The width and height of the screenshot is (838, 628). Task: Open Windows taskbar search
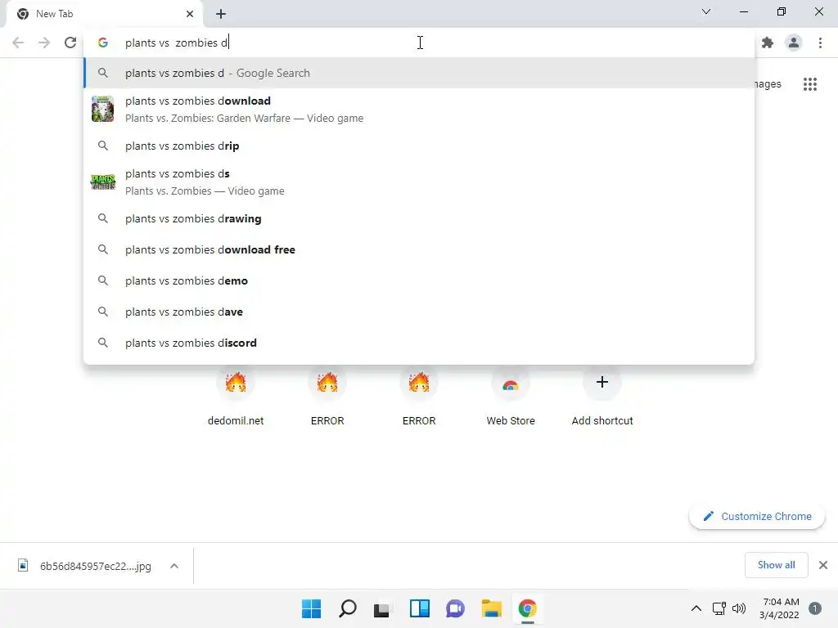347,608
